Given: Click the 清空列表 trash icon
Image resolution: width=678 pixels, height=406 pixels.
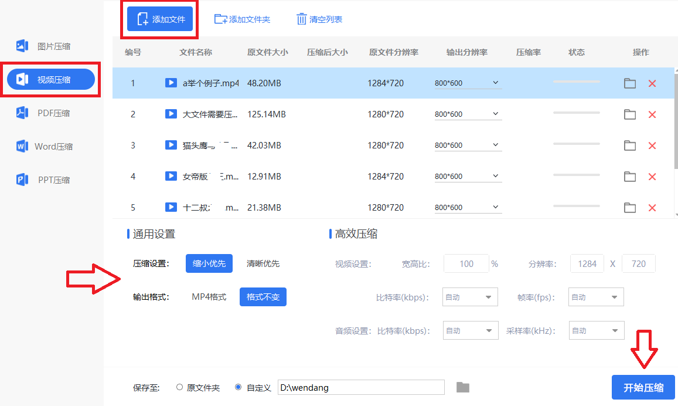Looking at the screenshot, I should (302, 19).
